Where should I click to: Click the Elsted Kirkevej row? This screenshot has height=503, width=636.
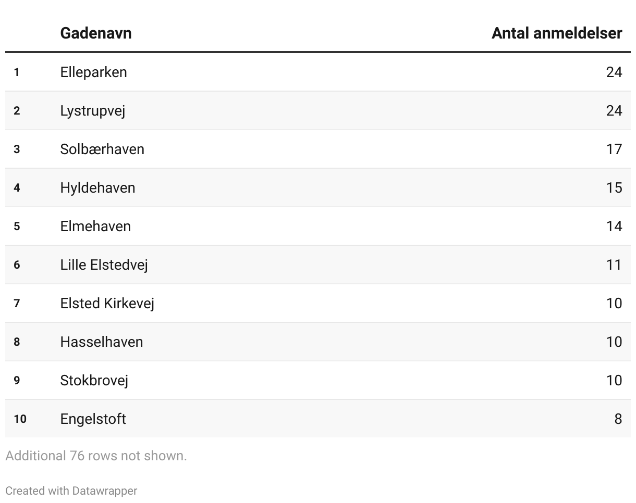[x=318, y=303]
